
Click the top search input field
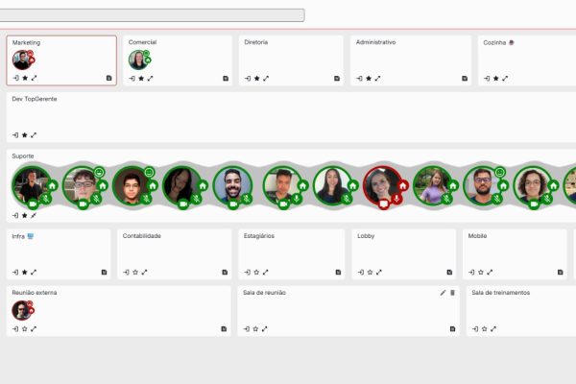click(x=152, y=15)
